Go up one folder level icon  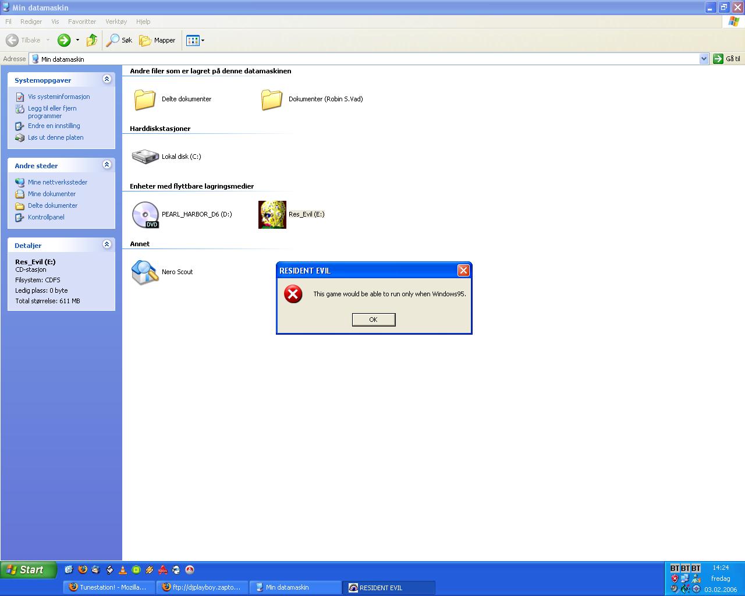coord(92,40)
